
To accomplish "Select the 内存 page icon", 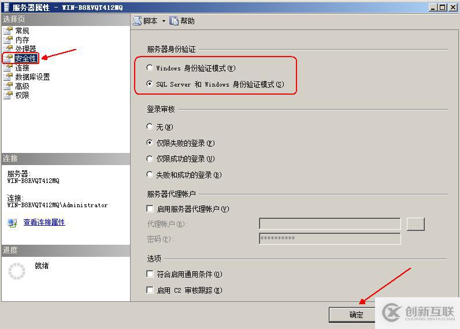I will coord(8,40).
